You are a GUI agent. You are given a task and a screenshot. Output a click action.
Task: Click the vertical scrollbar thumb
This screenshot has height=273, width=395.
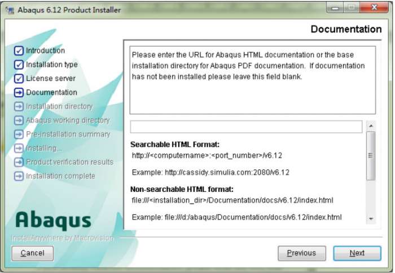(371, 155)
